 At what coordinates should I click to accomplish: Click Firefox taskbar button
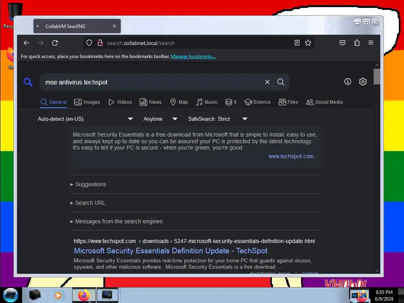[x=84, y=295]
